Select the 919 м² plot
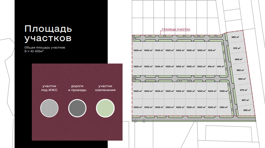Viewport: 265px width, 148px height. point(211,67)
